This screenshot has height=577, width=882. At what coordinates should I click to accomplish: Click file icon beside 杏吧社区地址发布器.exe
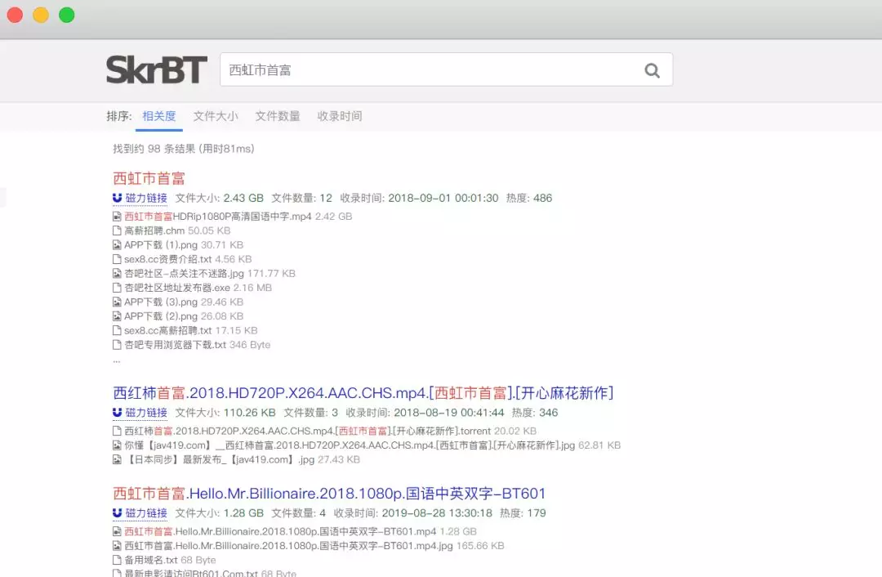pyautogui.click(x=117, y=288)
